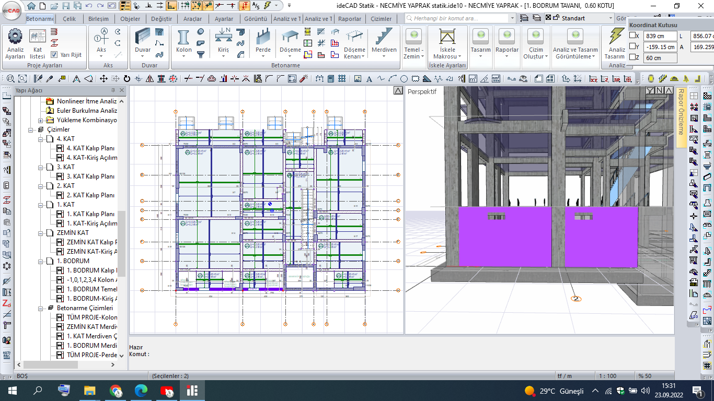Select the Perde shear wall tool
714x401 pixels.
(x=263, y=41)
